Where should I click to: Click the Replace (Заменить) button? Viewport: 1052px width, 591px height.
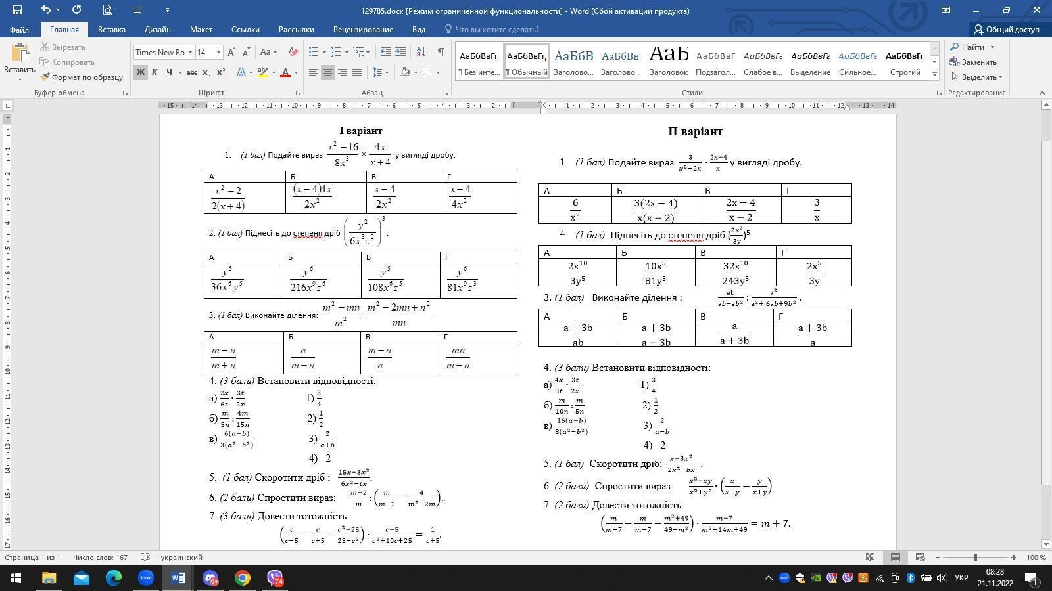coord(973,62)
